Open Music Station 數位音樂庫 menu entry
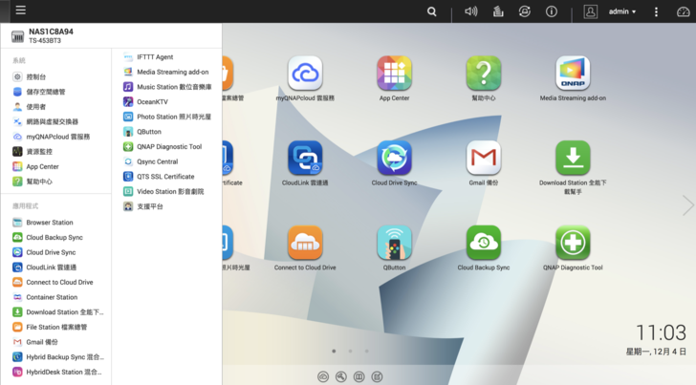The width and height of the screenshot is (696, 385). 167,87
